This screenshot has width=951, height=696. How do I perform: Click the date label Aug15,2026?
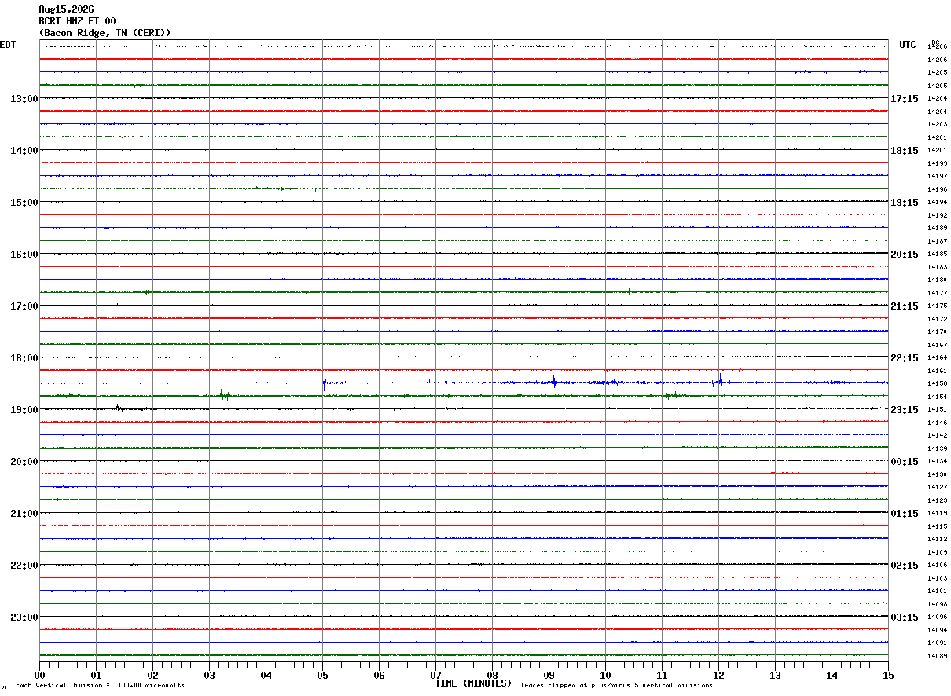[x=66, y=9]
